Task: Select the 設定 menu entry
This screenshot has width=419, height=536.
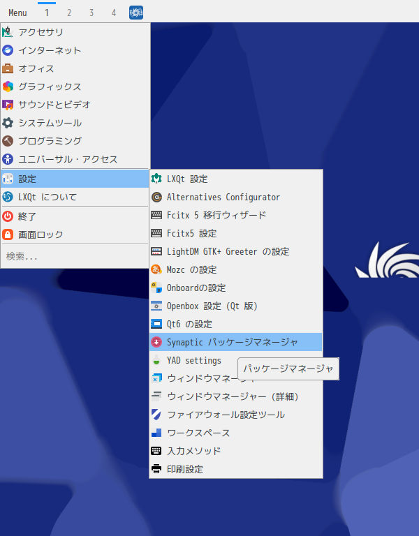Action: pyautogui.click(x=75, y=179)
